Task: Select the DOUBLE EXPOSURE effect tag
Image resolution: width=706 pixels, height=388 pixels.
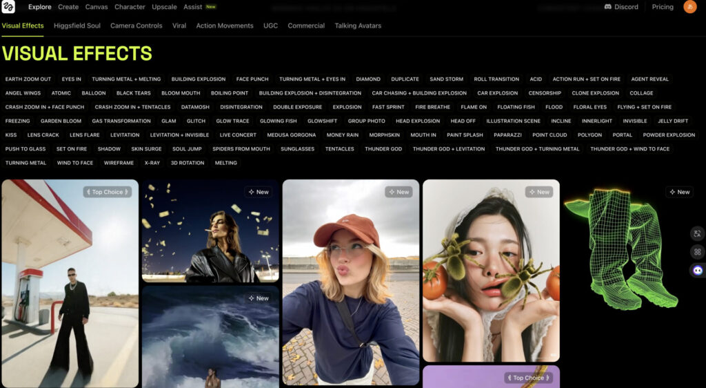Action: click(297, 107)
